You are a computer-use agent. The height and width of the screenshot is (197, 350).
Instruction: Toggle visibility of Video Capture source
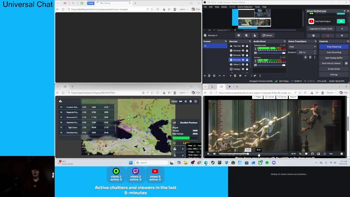(x=243, y=64)
